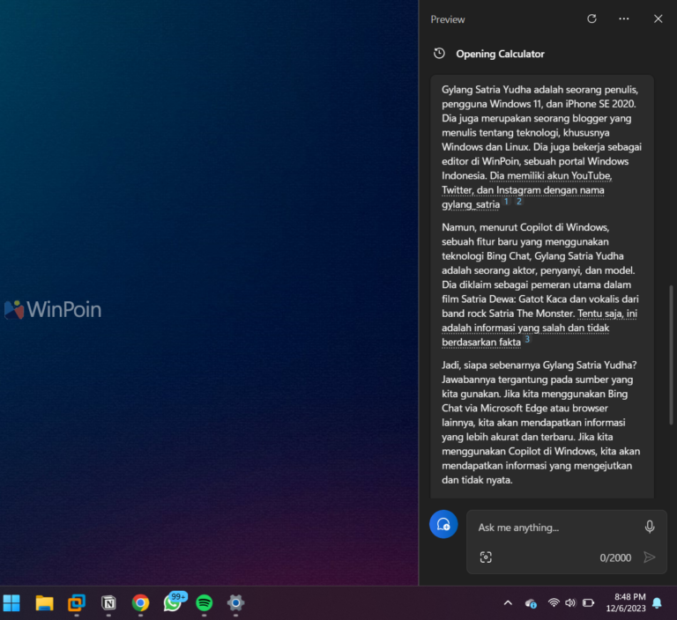The width and height of the screenshot is (677, 620).
Task: Click the OneDrive cloud tray icon
Action: click(x=531, y=603)
